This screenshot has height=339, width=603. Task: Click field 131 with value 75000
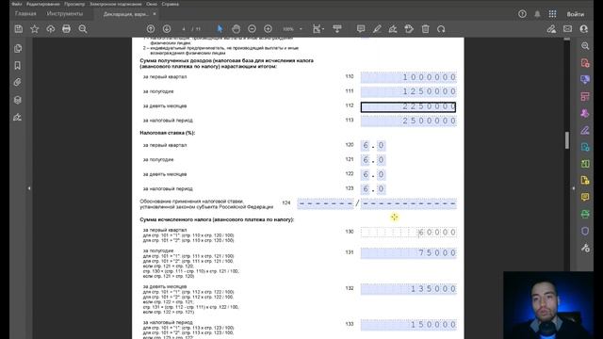pos(408,252)
